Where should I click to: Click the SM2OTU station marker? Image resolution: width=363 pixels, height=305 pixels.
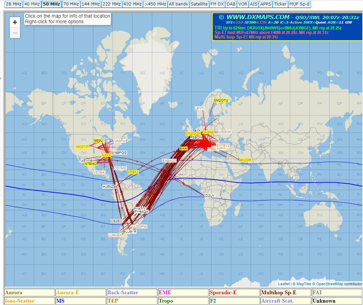point(221,100)
